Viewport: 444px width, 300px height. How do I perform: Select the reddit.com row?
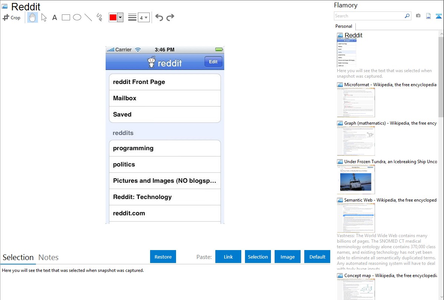point(165,213)
